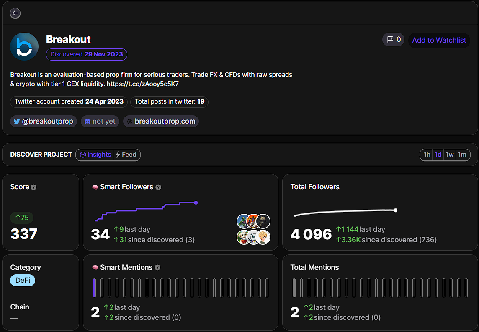Viewport: 479px width, 332px height.
Task: Switch to the Insights tab
Action: click(95, 155)
